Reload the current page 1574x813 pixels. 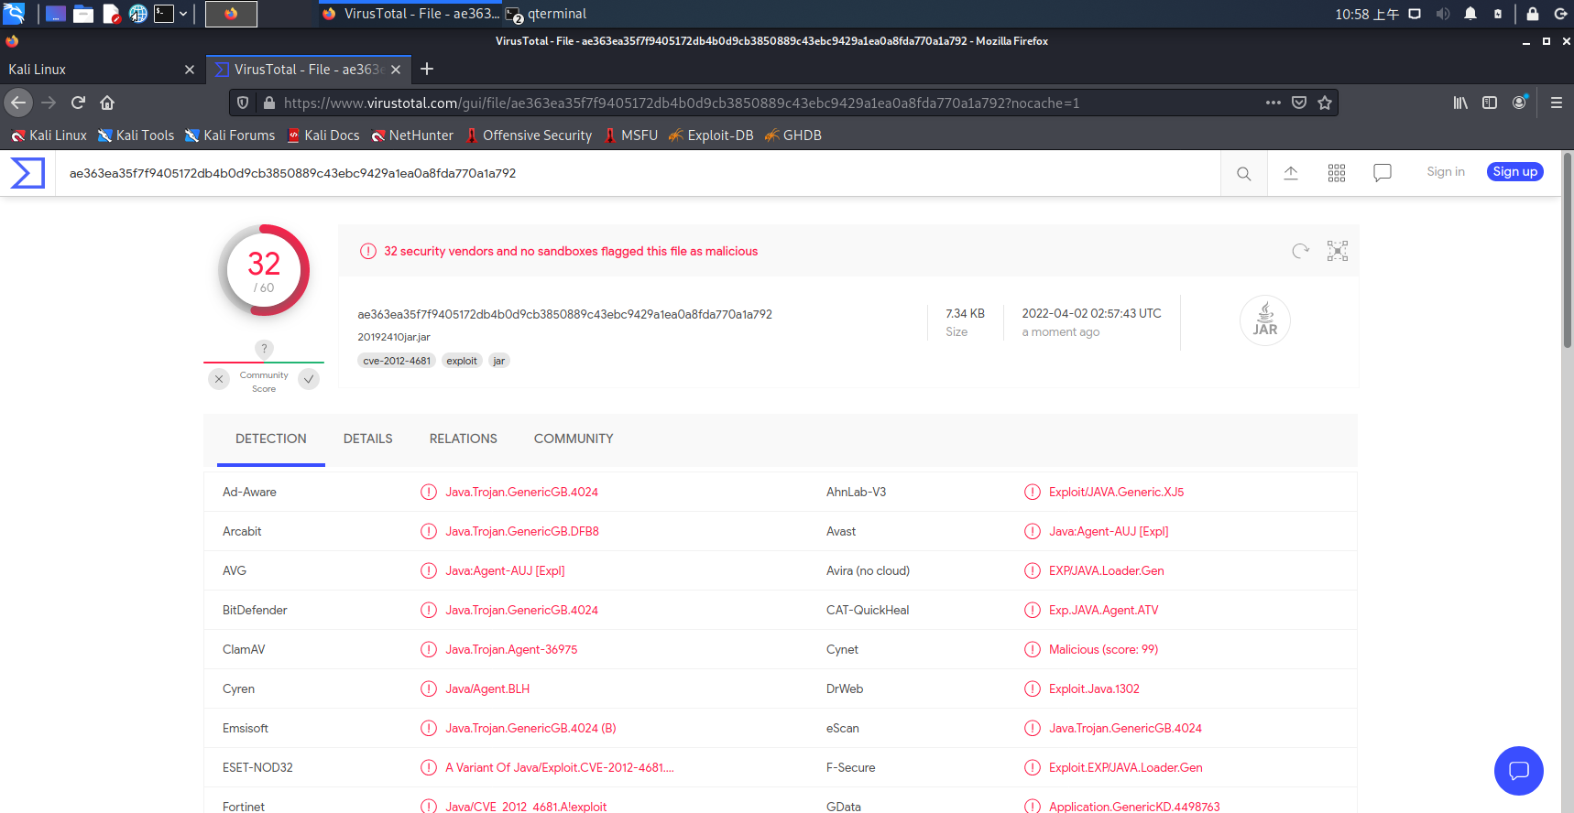tap(78, 103)
